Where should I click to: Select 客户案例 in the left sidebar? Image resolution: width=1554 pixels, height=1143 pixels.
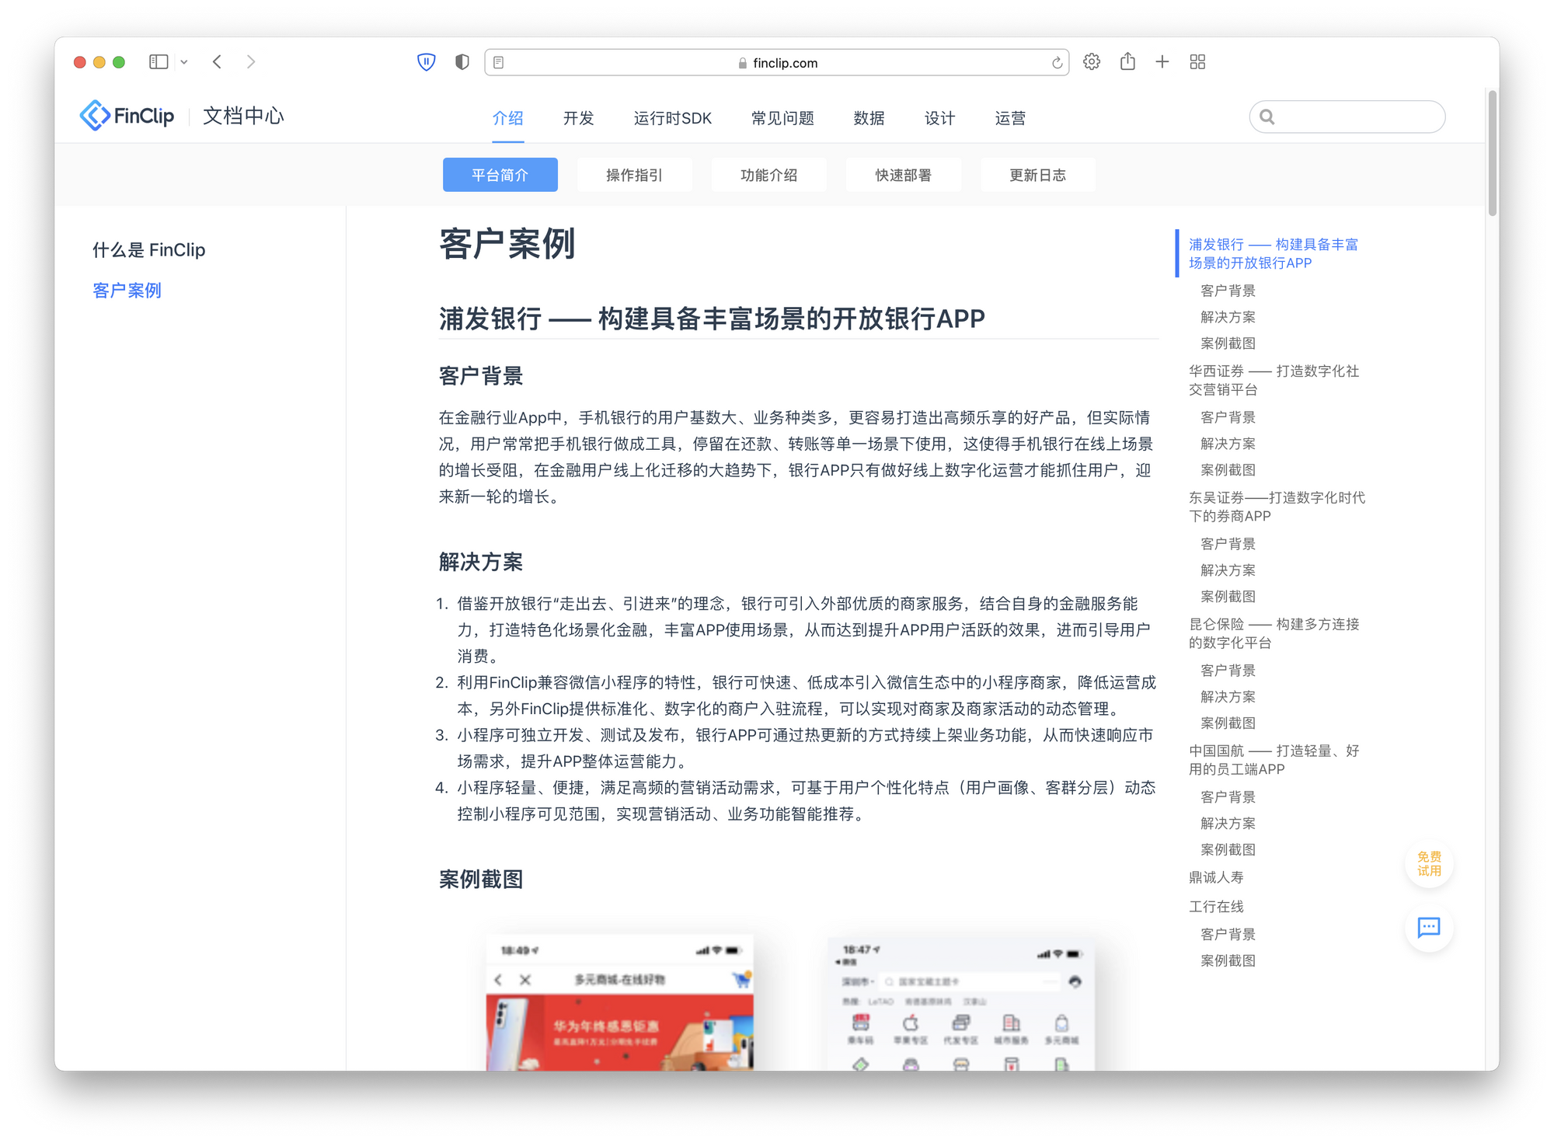[x=127, y=291]
